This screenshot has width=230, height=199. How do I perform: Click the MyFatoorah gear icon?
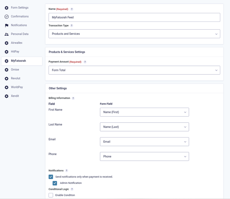click(6, 61)
